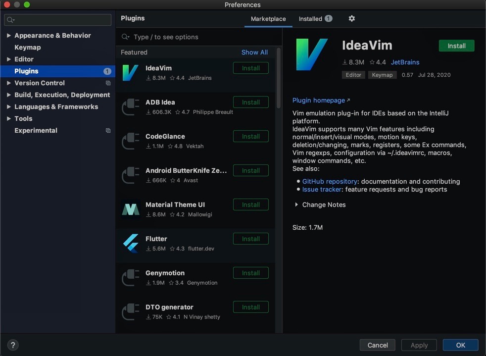
Task: Install the Flutter plugin
Action: tap(251, 239)
